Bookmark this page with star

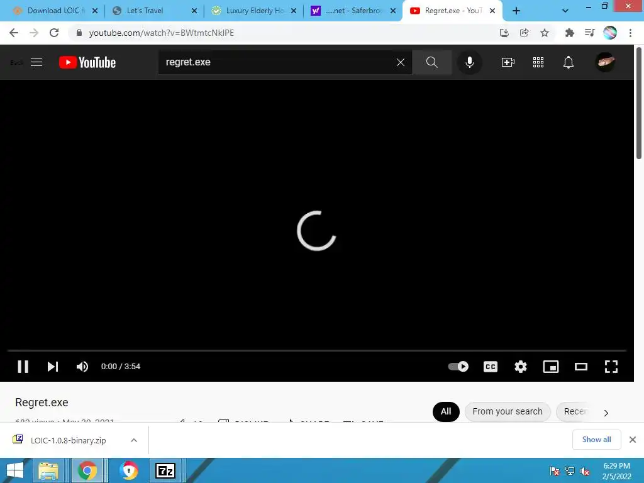(x=545, y=33)
